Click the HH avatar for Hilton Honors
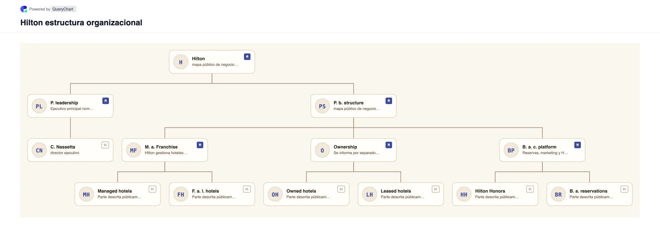 pyautogui.click(x=464, y=194)
